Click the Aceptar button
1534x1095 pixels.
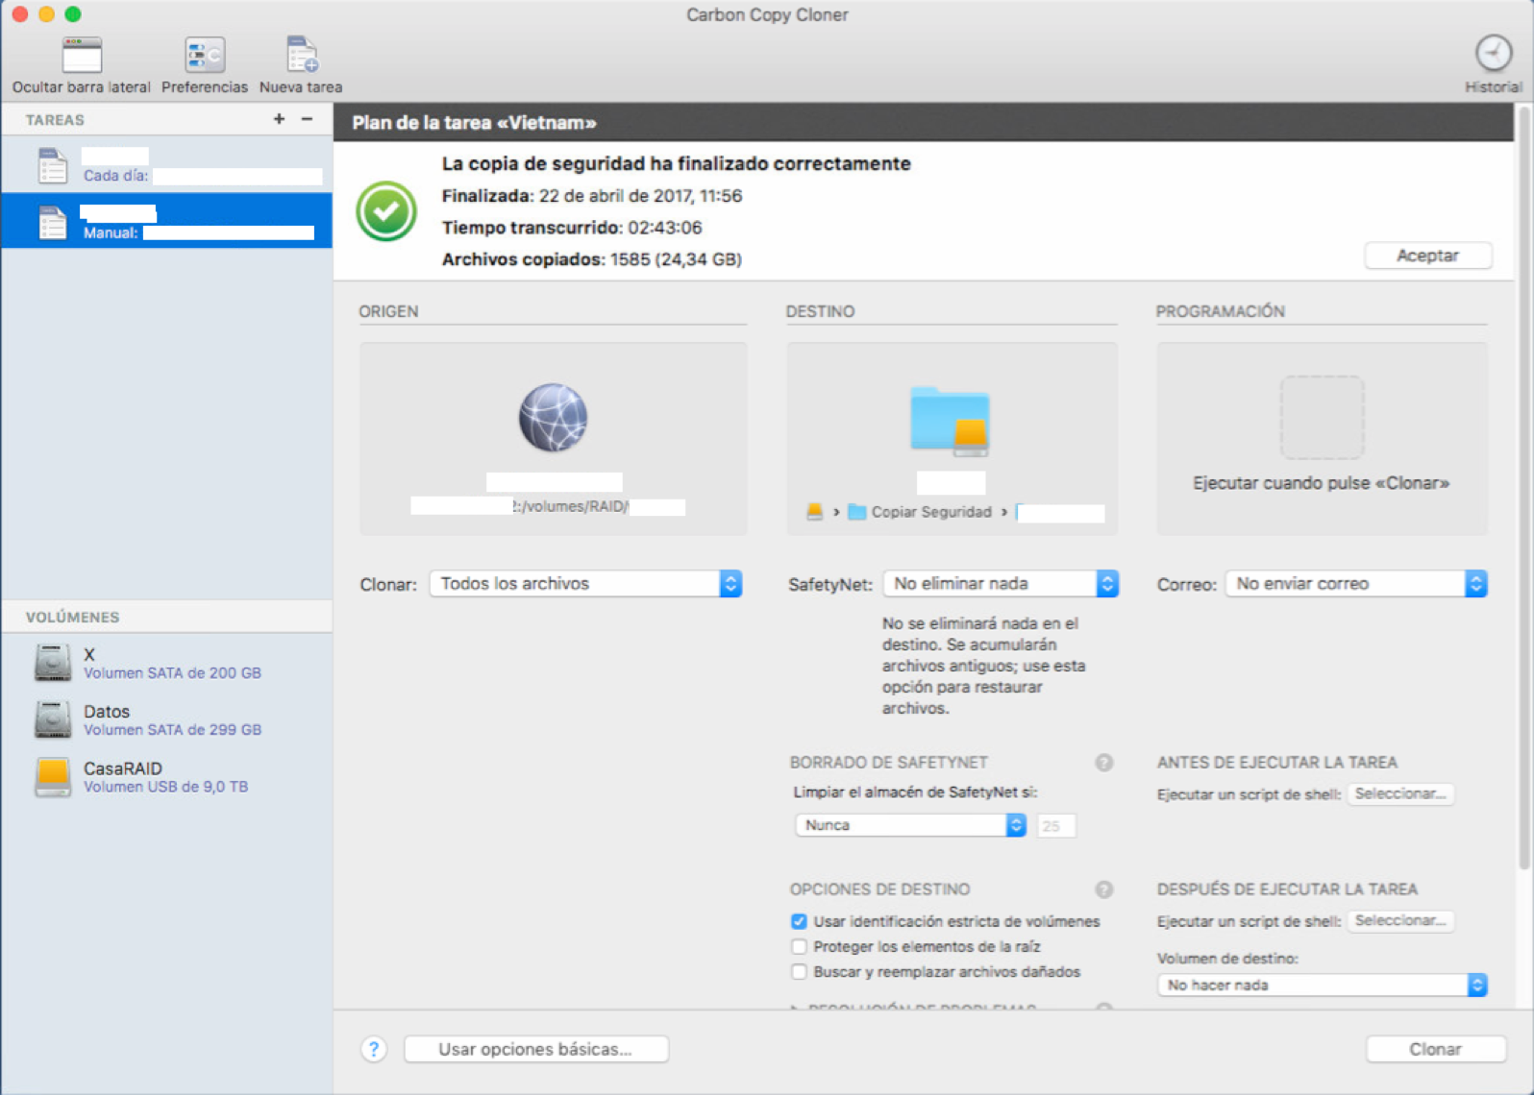[1428, 255]
